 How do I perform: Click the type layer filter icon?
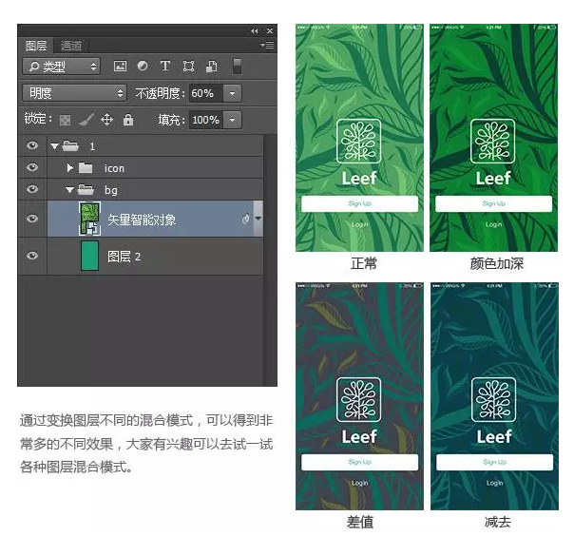165,67
